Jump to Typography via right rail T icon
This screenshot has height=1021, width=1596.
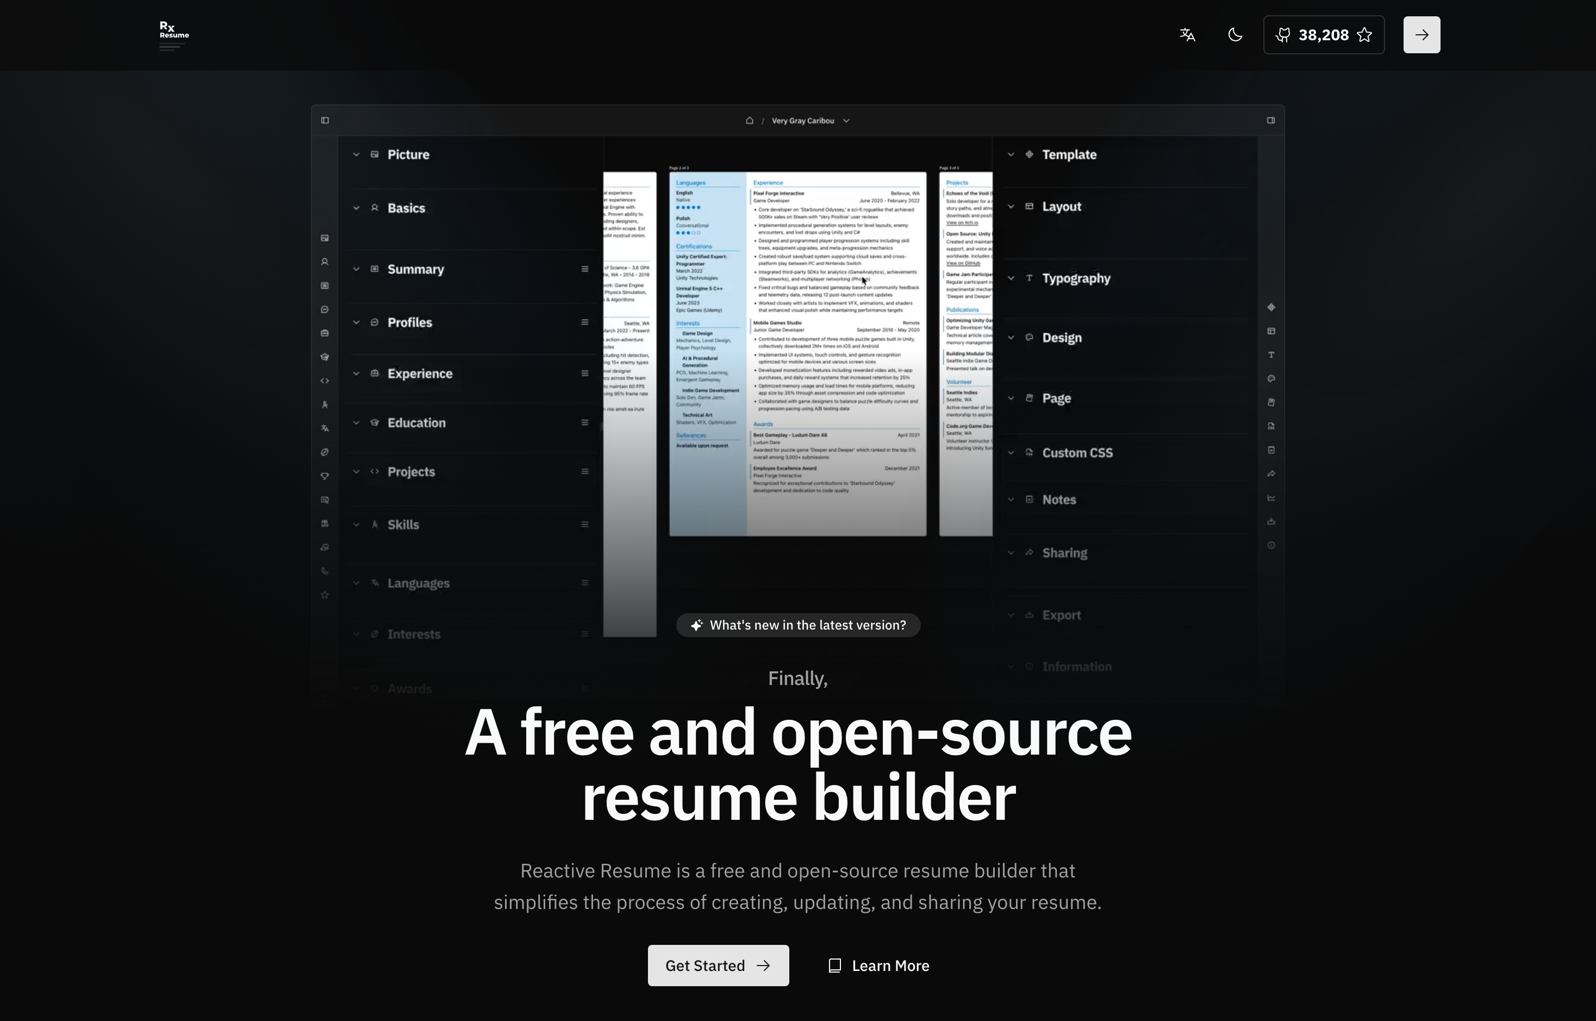[1271, 356]
